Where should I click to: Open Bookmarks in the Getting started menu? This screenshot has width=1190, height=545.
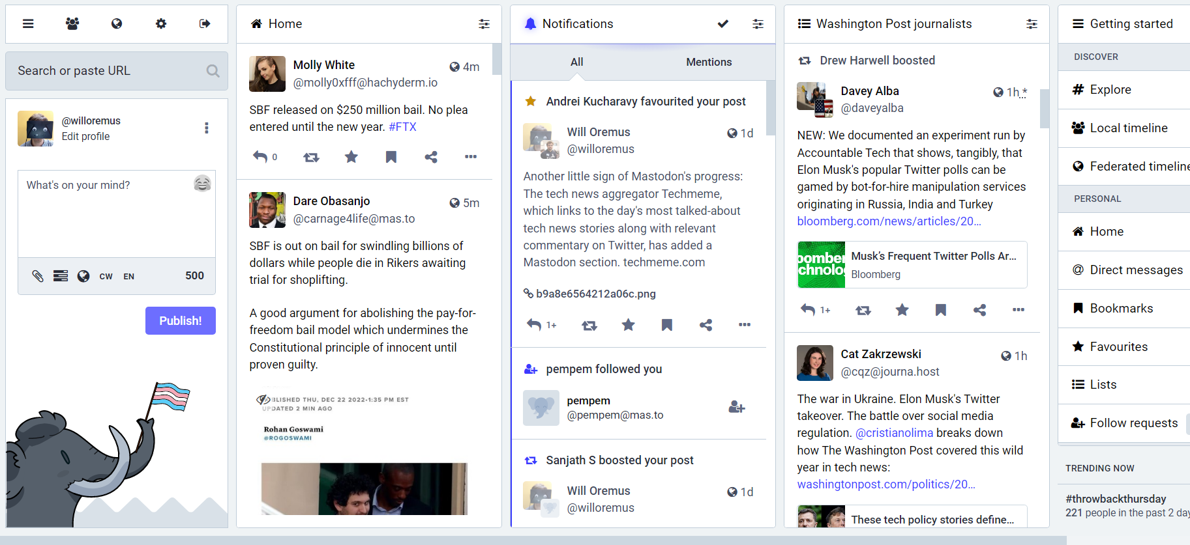tap(1121, 308)
